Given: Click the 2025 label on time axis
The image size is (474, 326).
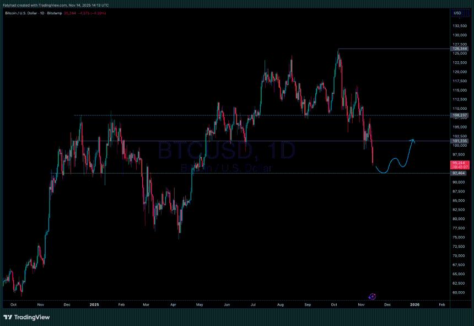Looking at the screenshot, I should (94, 304).
